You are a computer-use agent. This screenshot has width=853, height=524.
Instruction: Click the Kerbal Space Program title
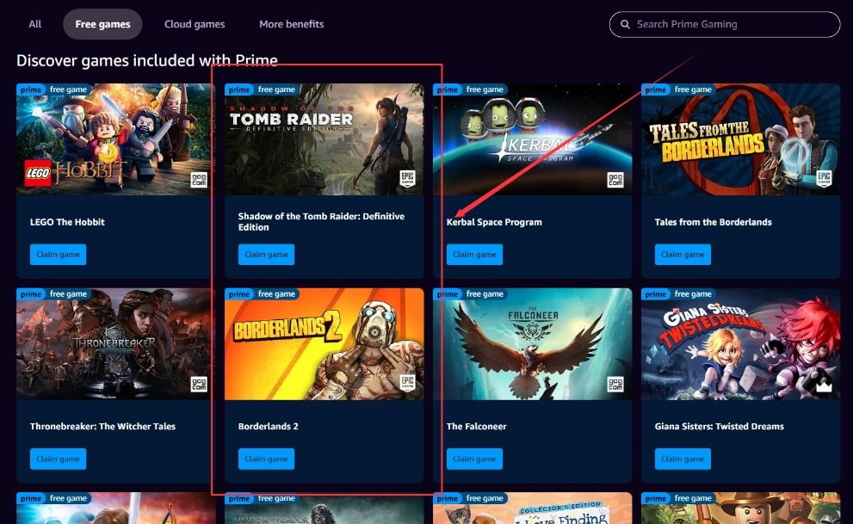coord(495,222)
